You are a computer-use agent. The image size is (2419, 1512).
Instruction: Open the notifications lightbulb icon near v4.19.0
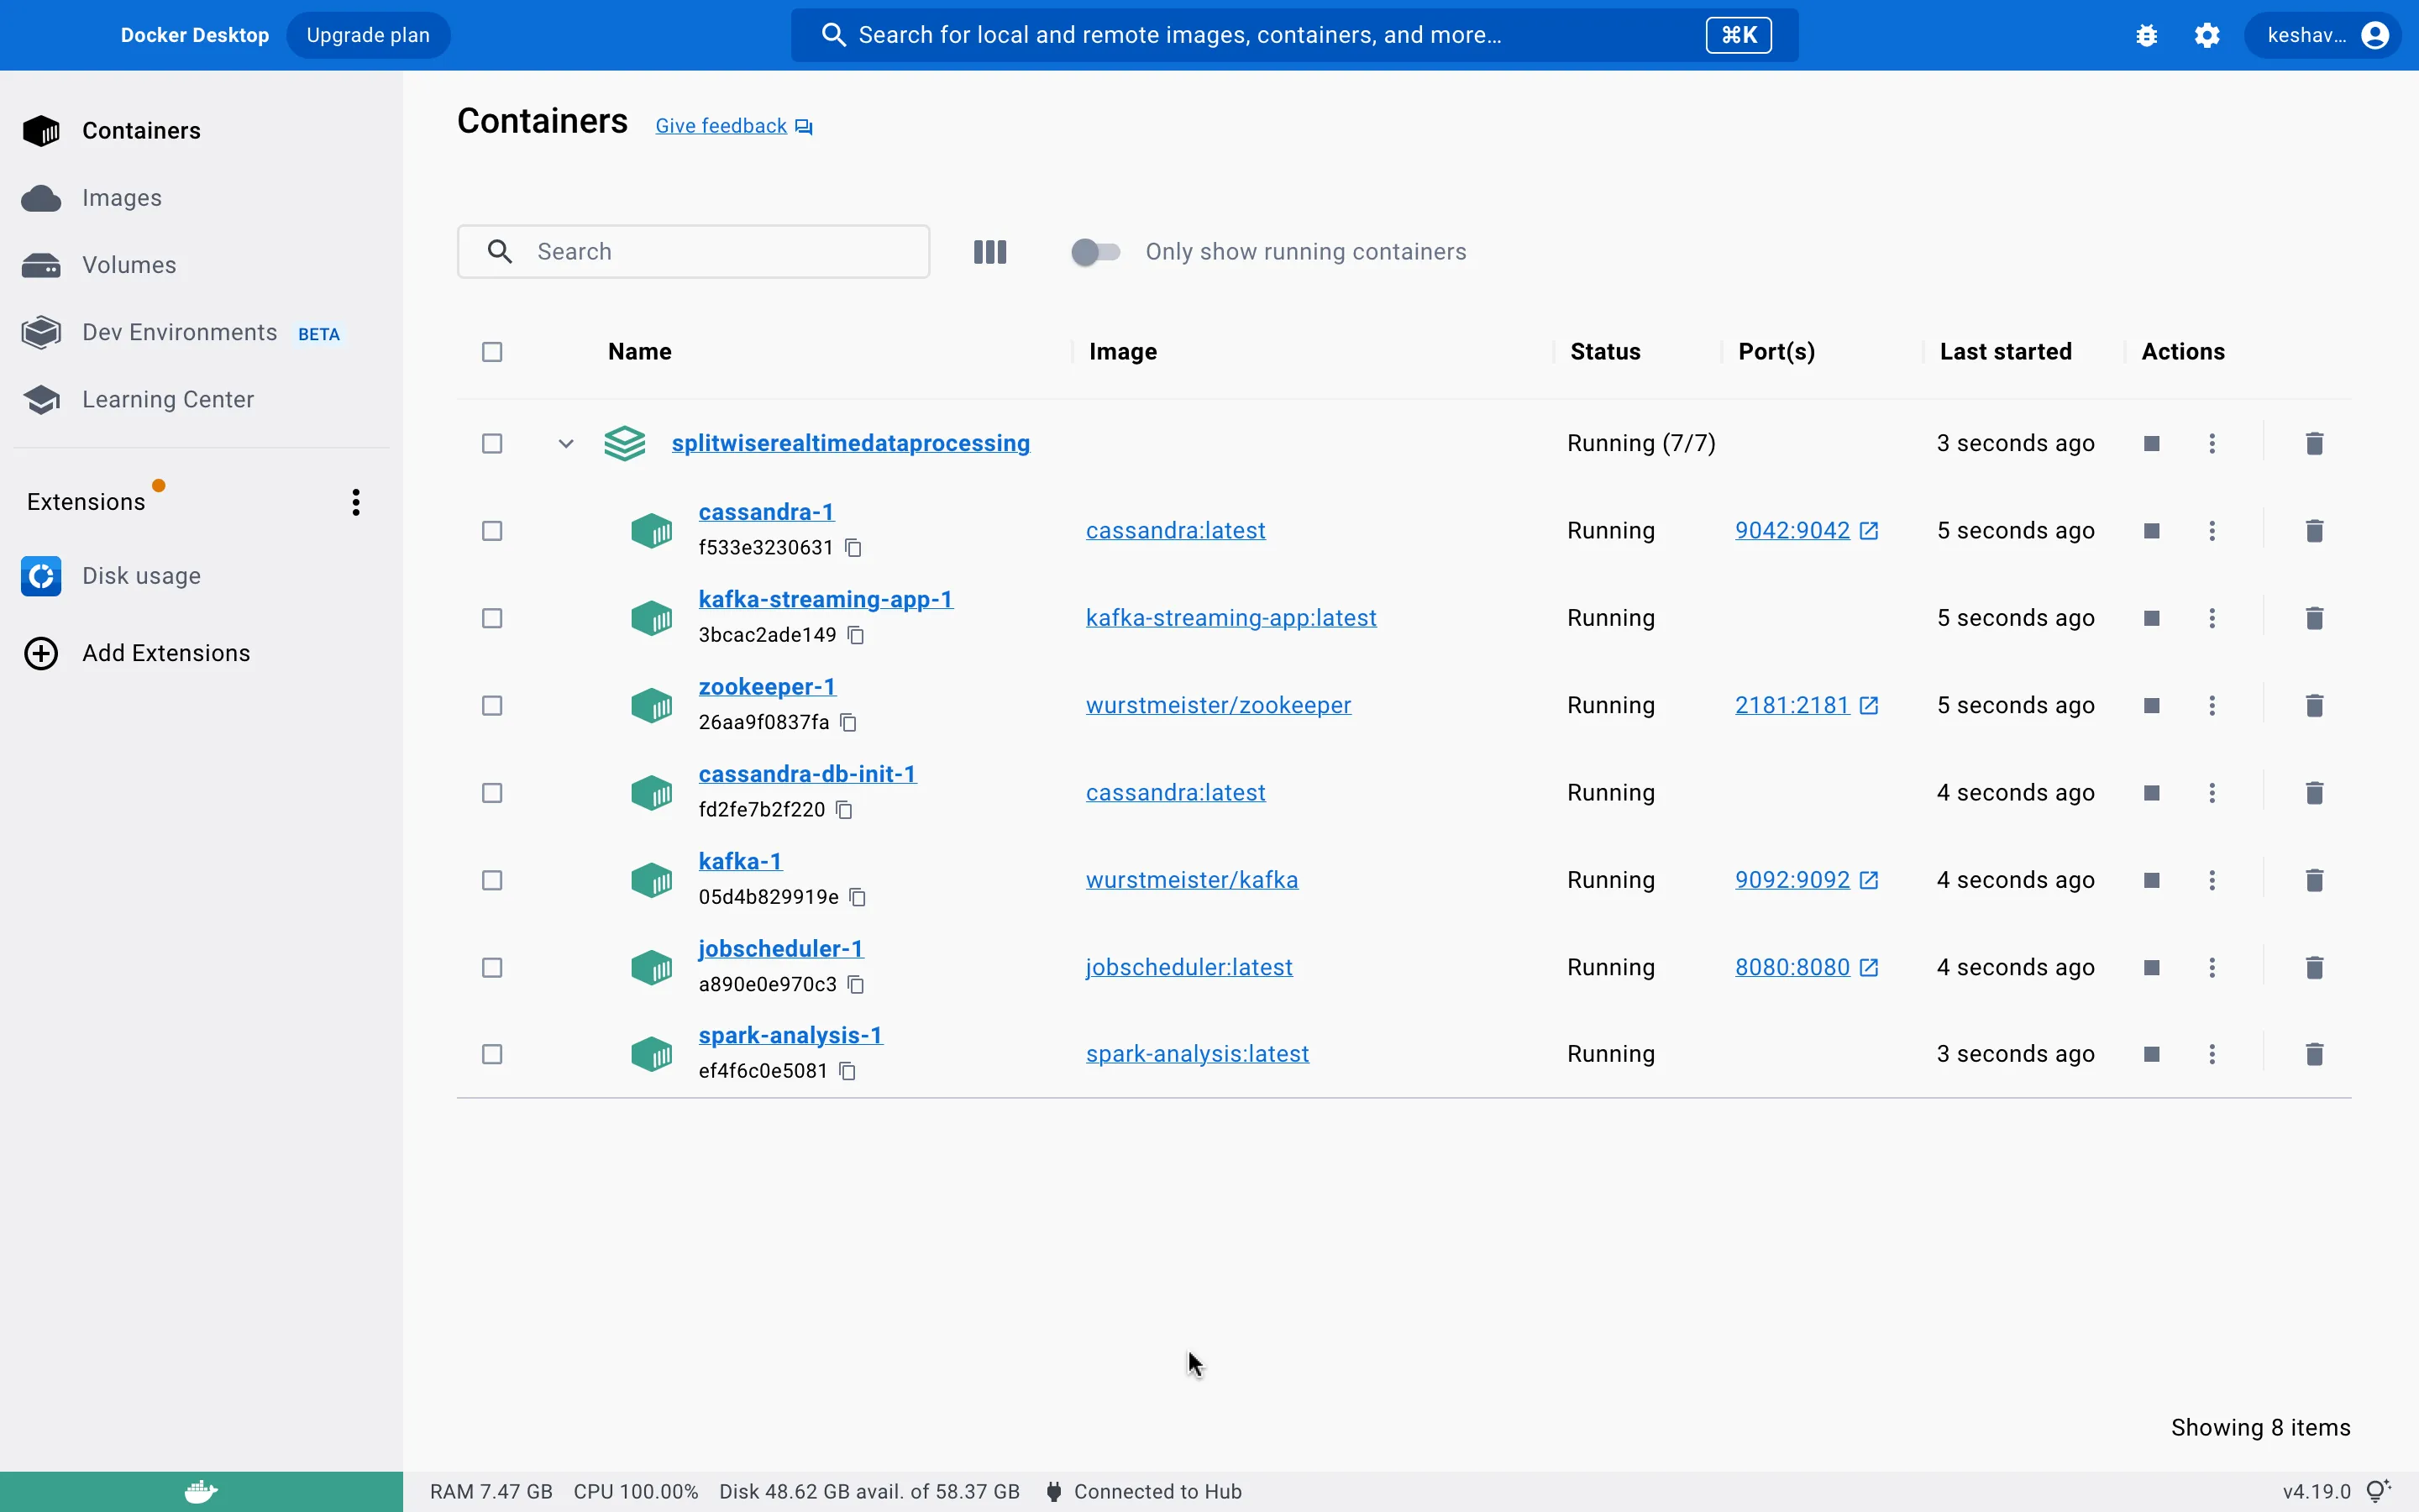pos(2379,1491)
